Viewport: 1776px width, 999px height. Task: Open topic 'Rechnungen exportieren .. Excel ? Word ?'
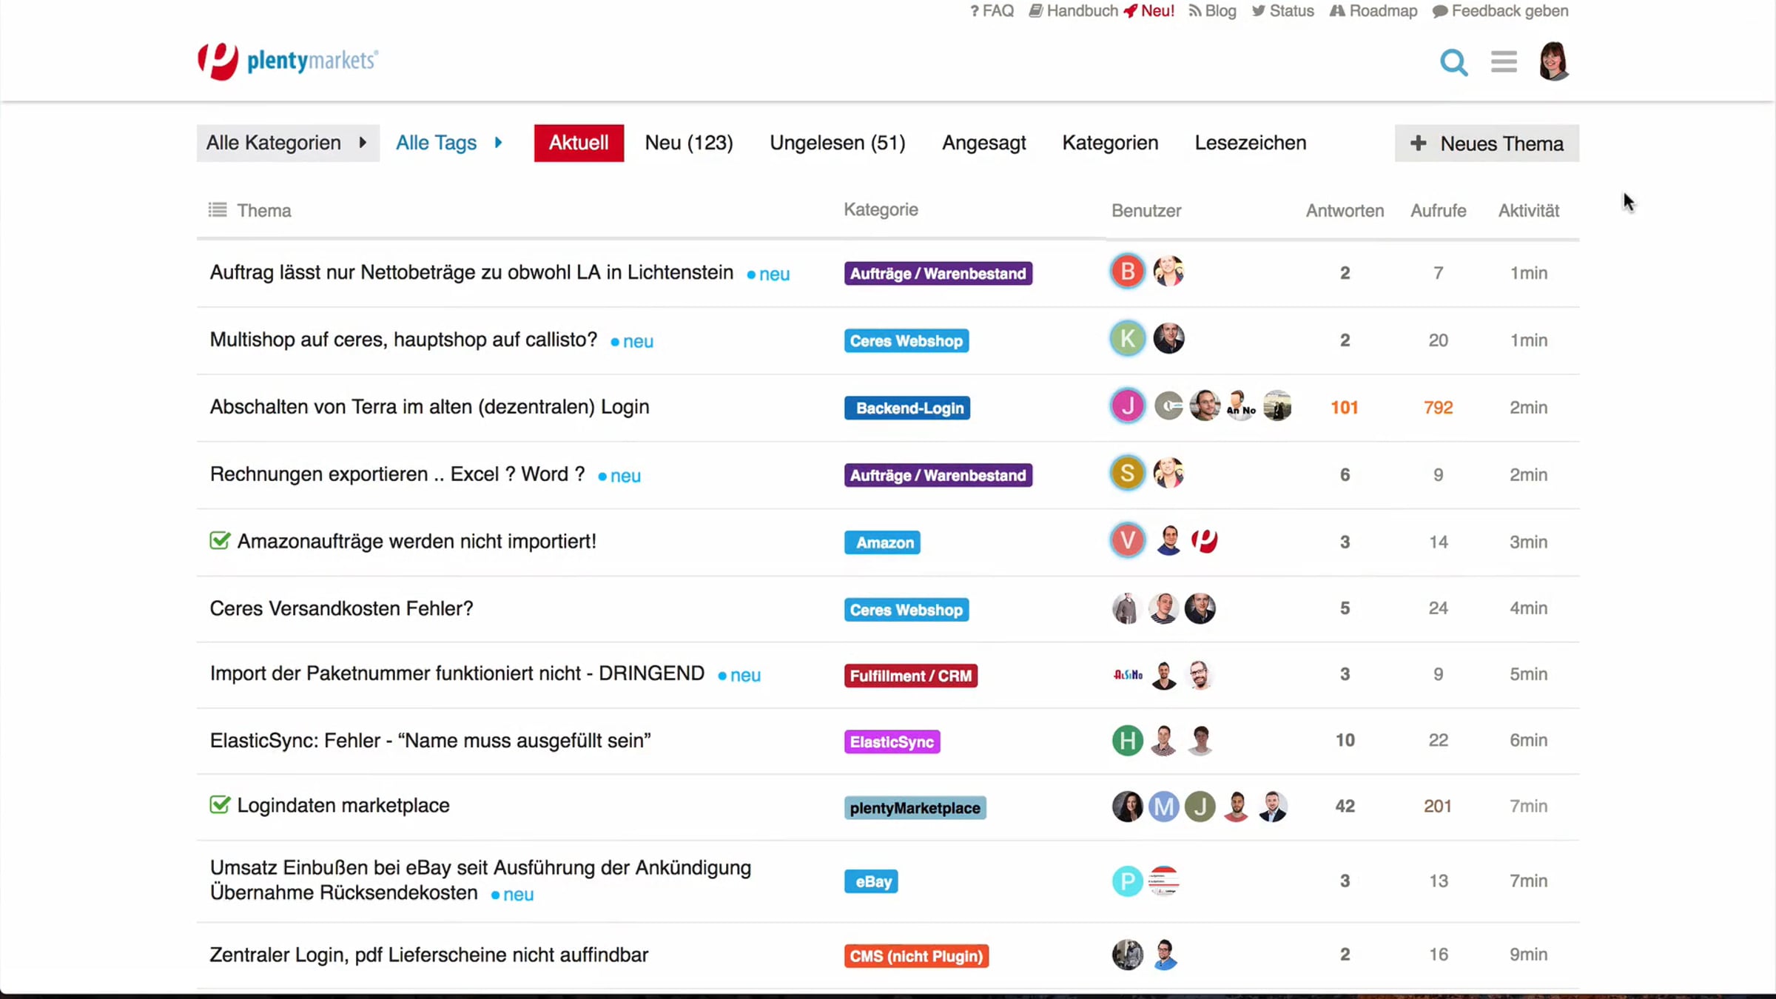pyautogui.click(x=397, y=474)
